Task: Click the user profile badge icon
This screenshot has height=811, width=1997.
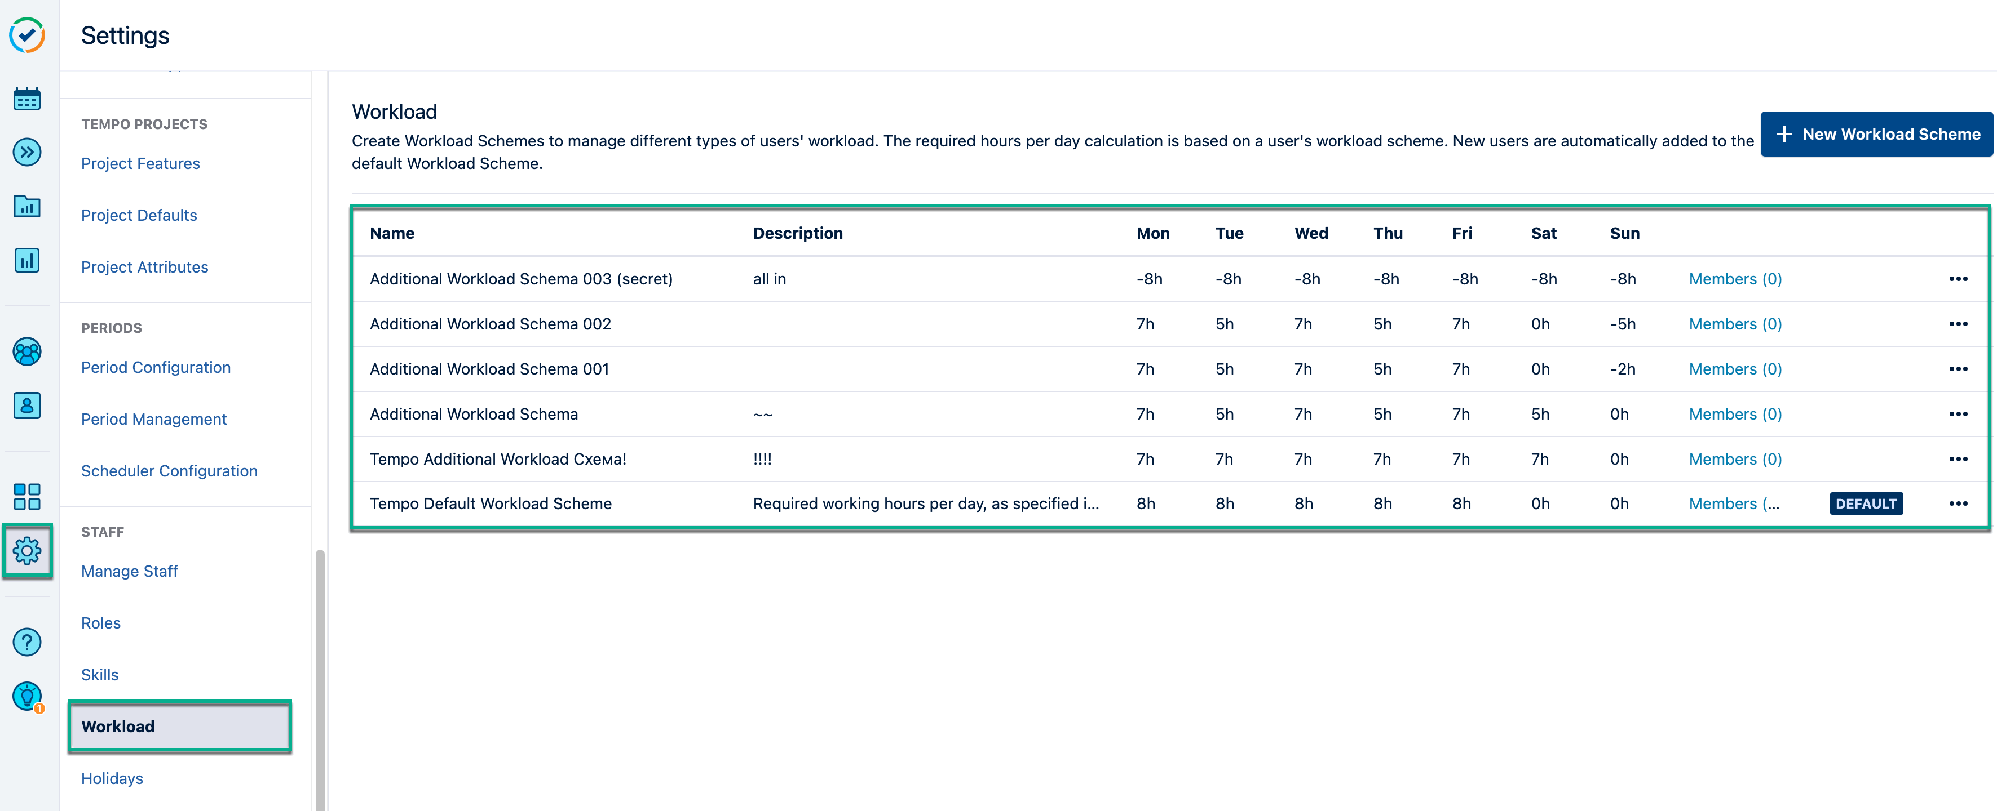Action: 27,405
